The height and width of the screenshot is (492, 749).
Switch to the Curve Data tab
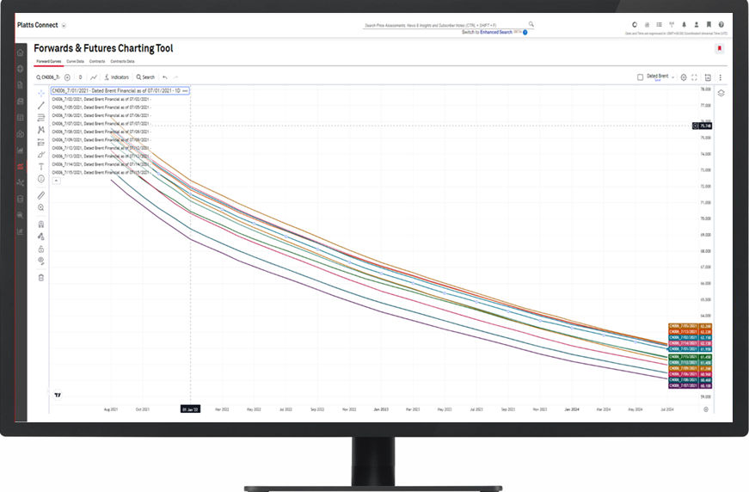tap(74, 62)
